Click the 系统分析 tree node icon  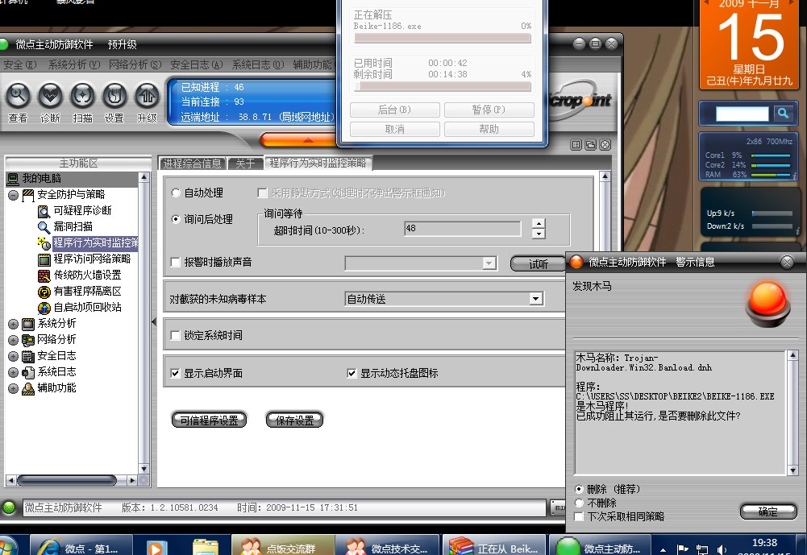28,324
